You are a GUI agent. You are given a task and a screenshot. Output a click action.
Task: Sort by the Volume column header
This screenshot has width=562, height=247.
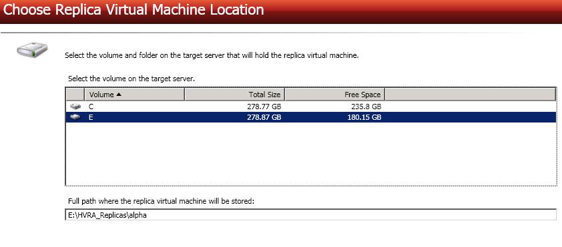point(134,95)
